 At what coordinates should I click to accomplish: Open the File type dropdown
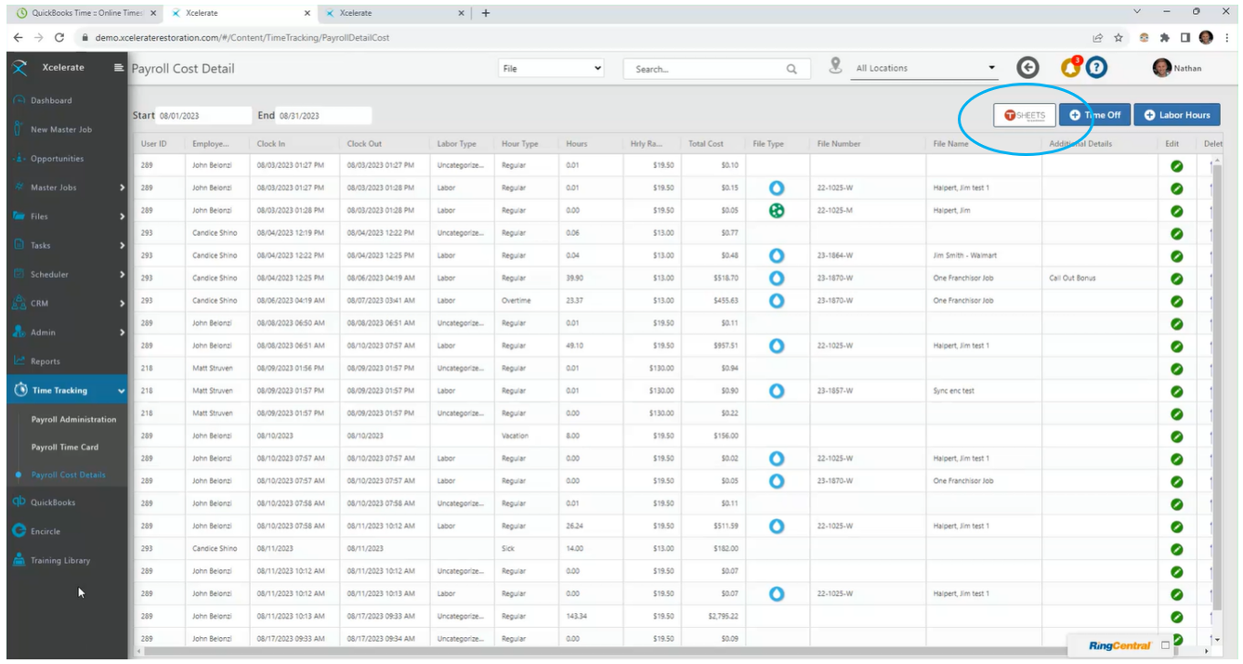pos(552,67)
